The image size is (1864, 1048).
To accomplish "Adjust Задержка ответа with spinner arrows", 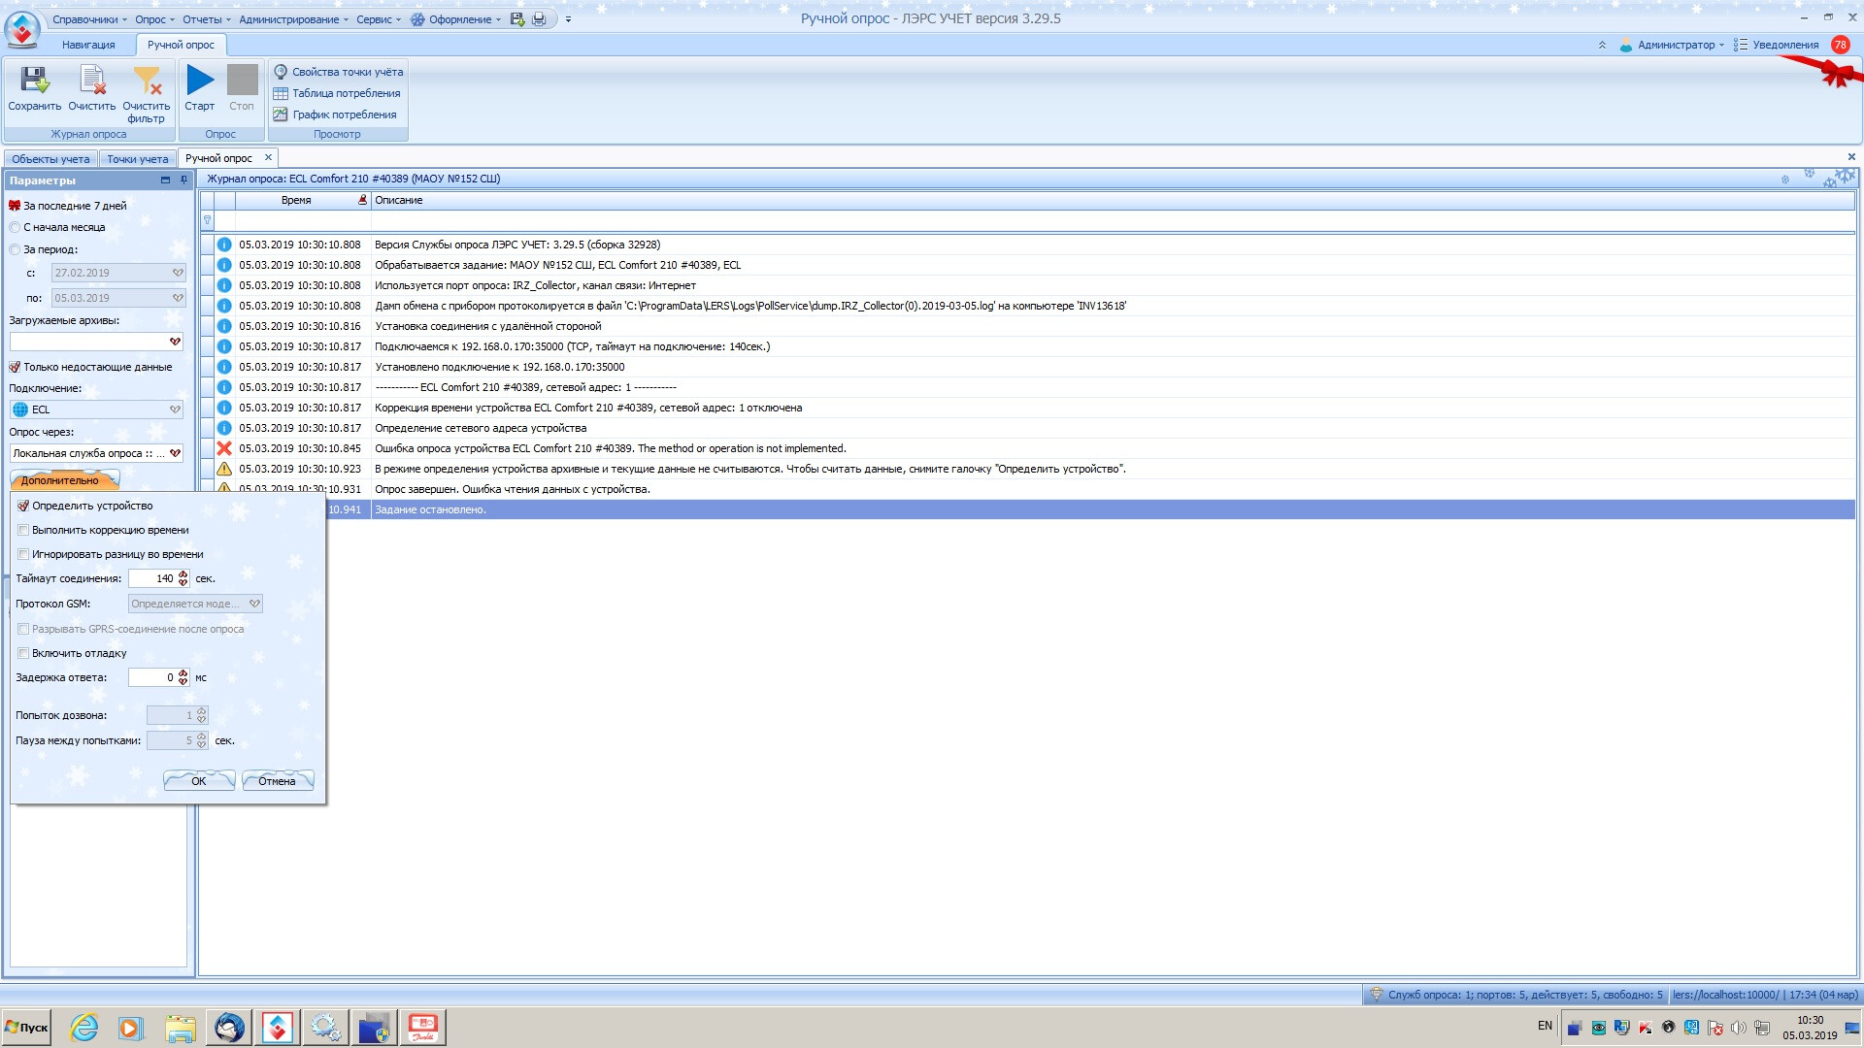I will point(183,677).
